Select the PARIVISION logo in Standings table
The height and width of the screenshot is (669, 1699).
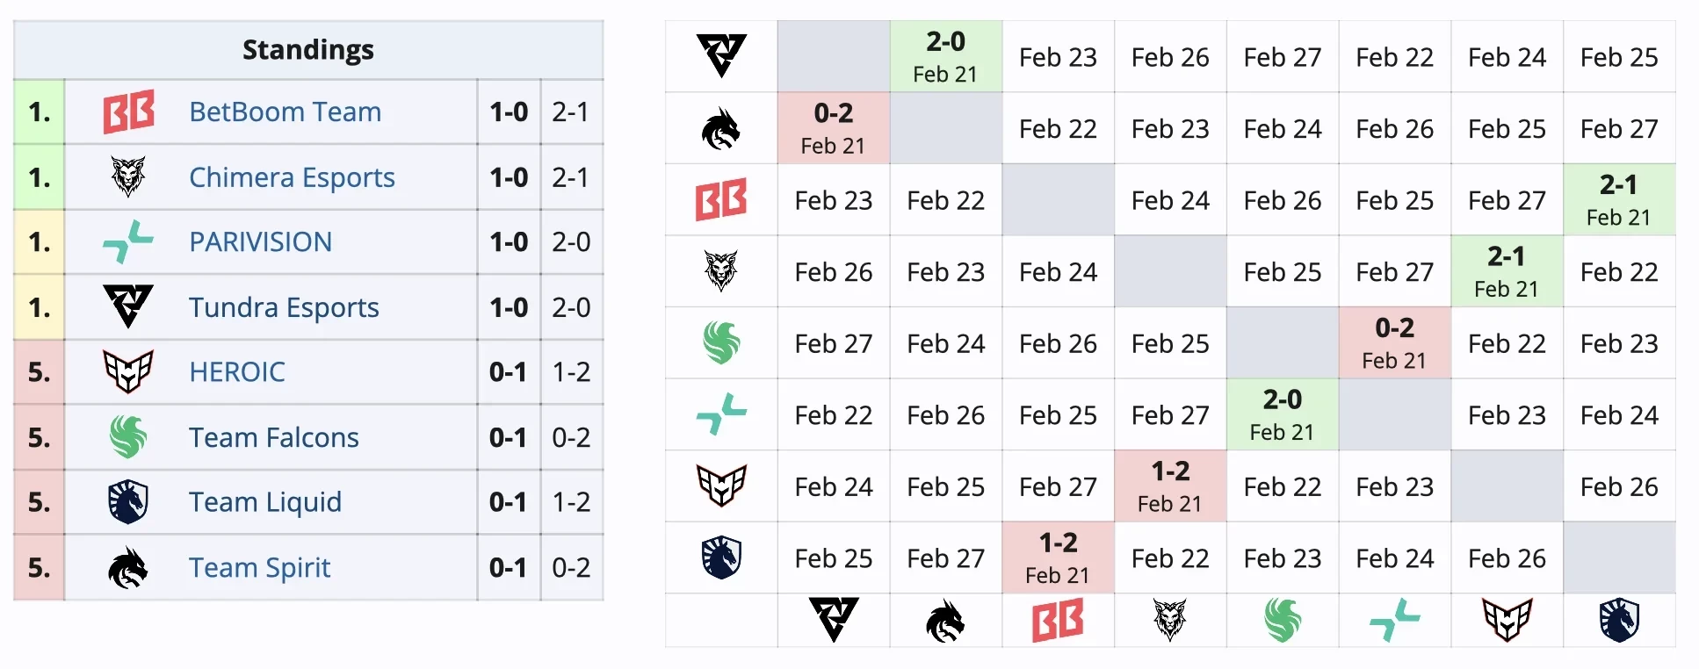[128, 241]
